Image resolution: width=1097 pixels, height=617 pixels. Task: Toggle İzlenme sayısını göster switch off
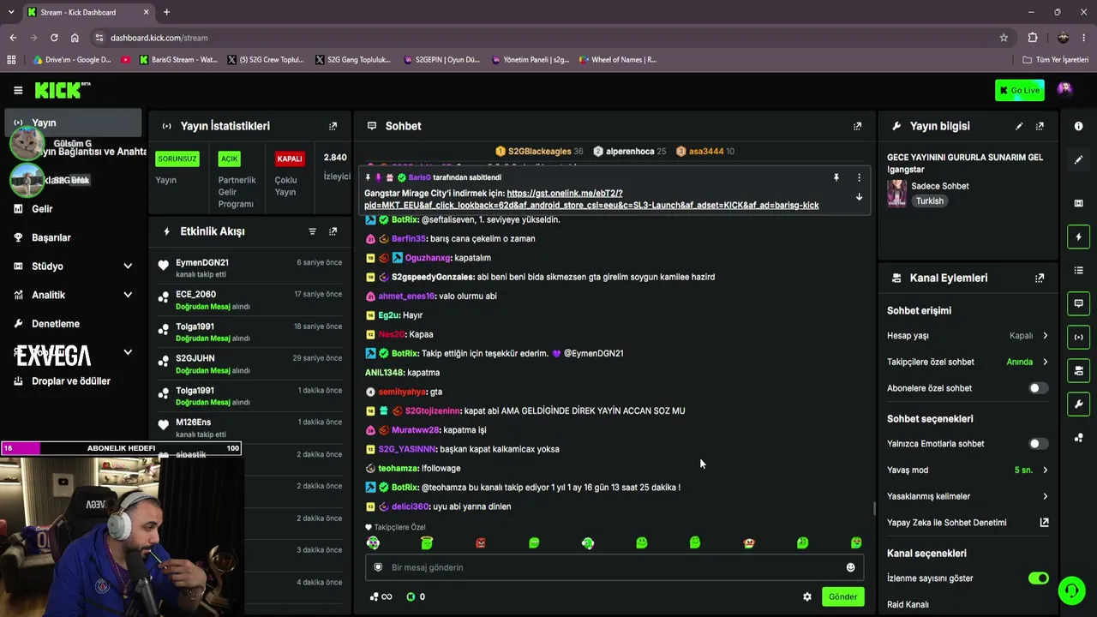(1038, 578)
